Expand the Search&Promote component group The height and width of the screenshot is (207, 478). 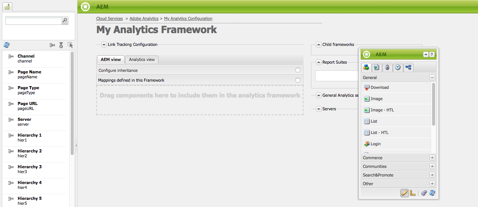(x=432, y=175)
